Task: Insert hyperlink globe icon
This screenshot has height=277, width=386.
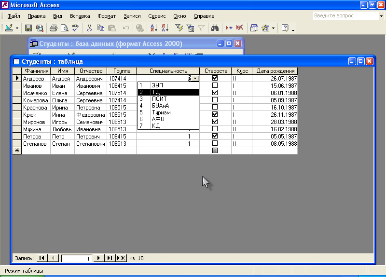Action: (140, 28)
